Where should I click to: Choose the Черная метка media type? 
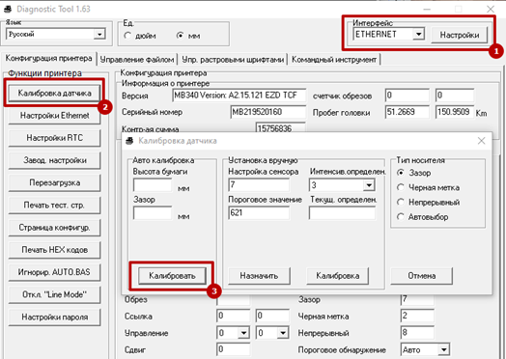coord(401,187)
